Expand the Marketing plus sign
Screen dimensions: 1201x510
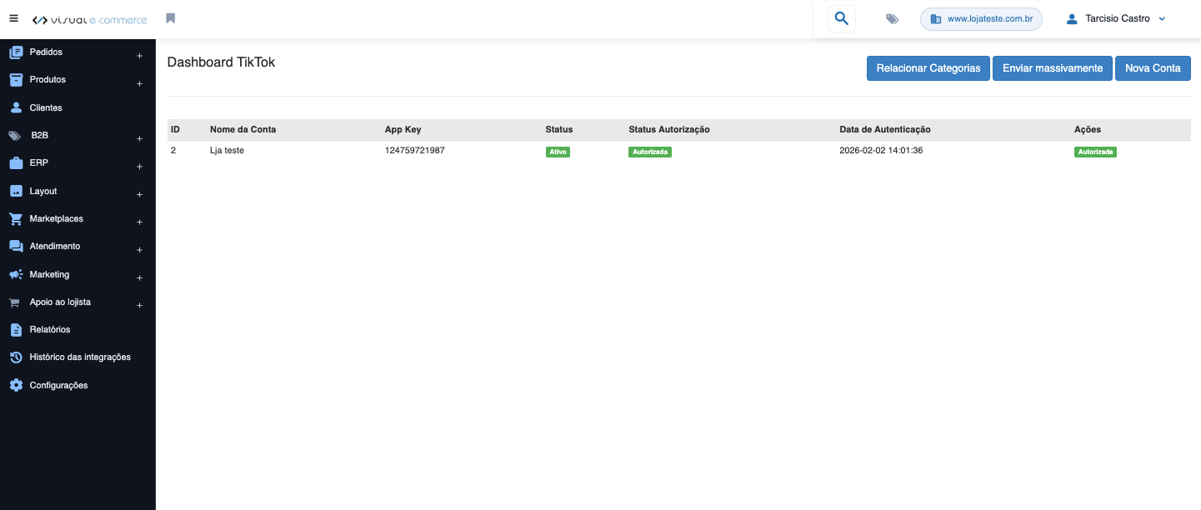coord(139,278)
